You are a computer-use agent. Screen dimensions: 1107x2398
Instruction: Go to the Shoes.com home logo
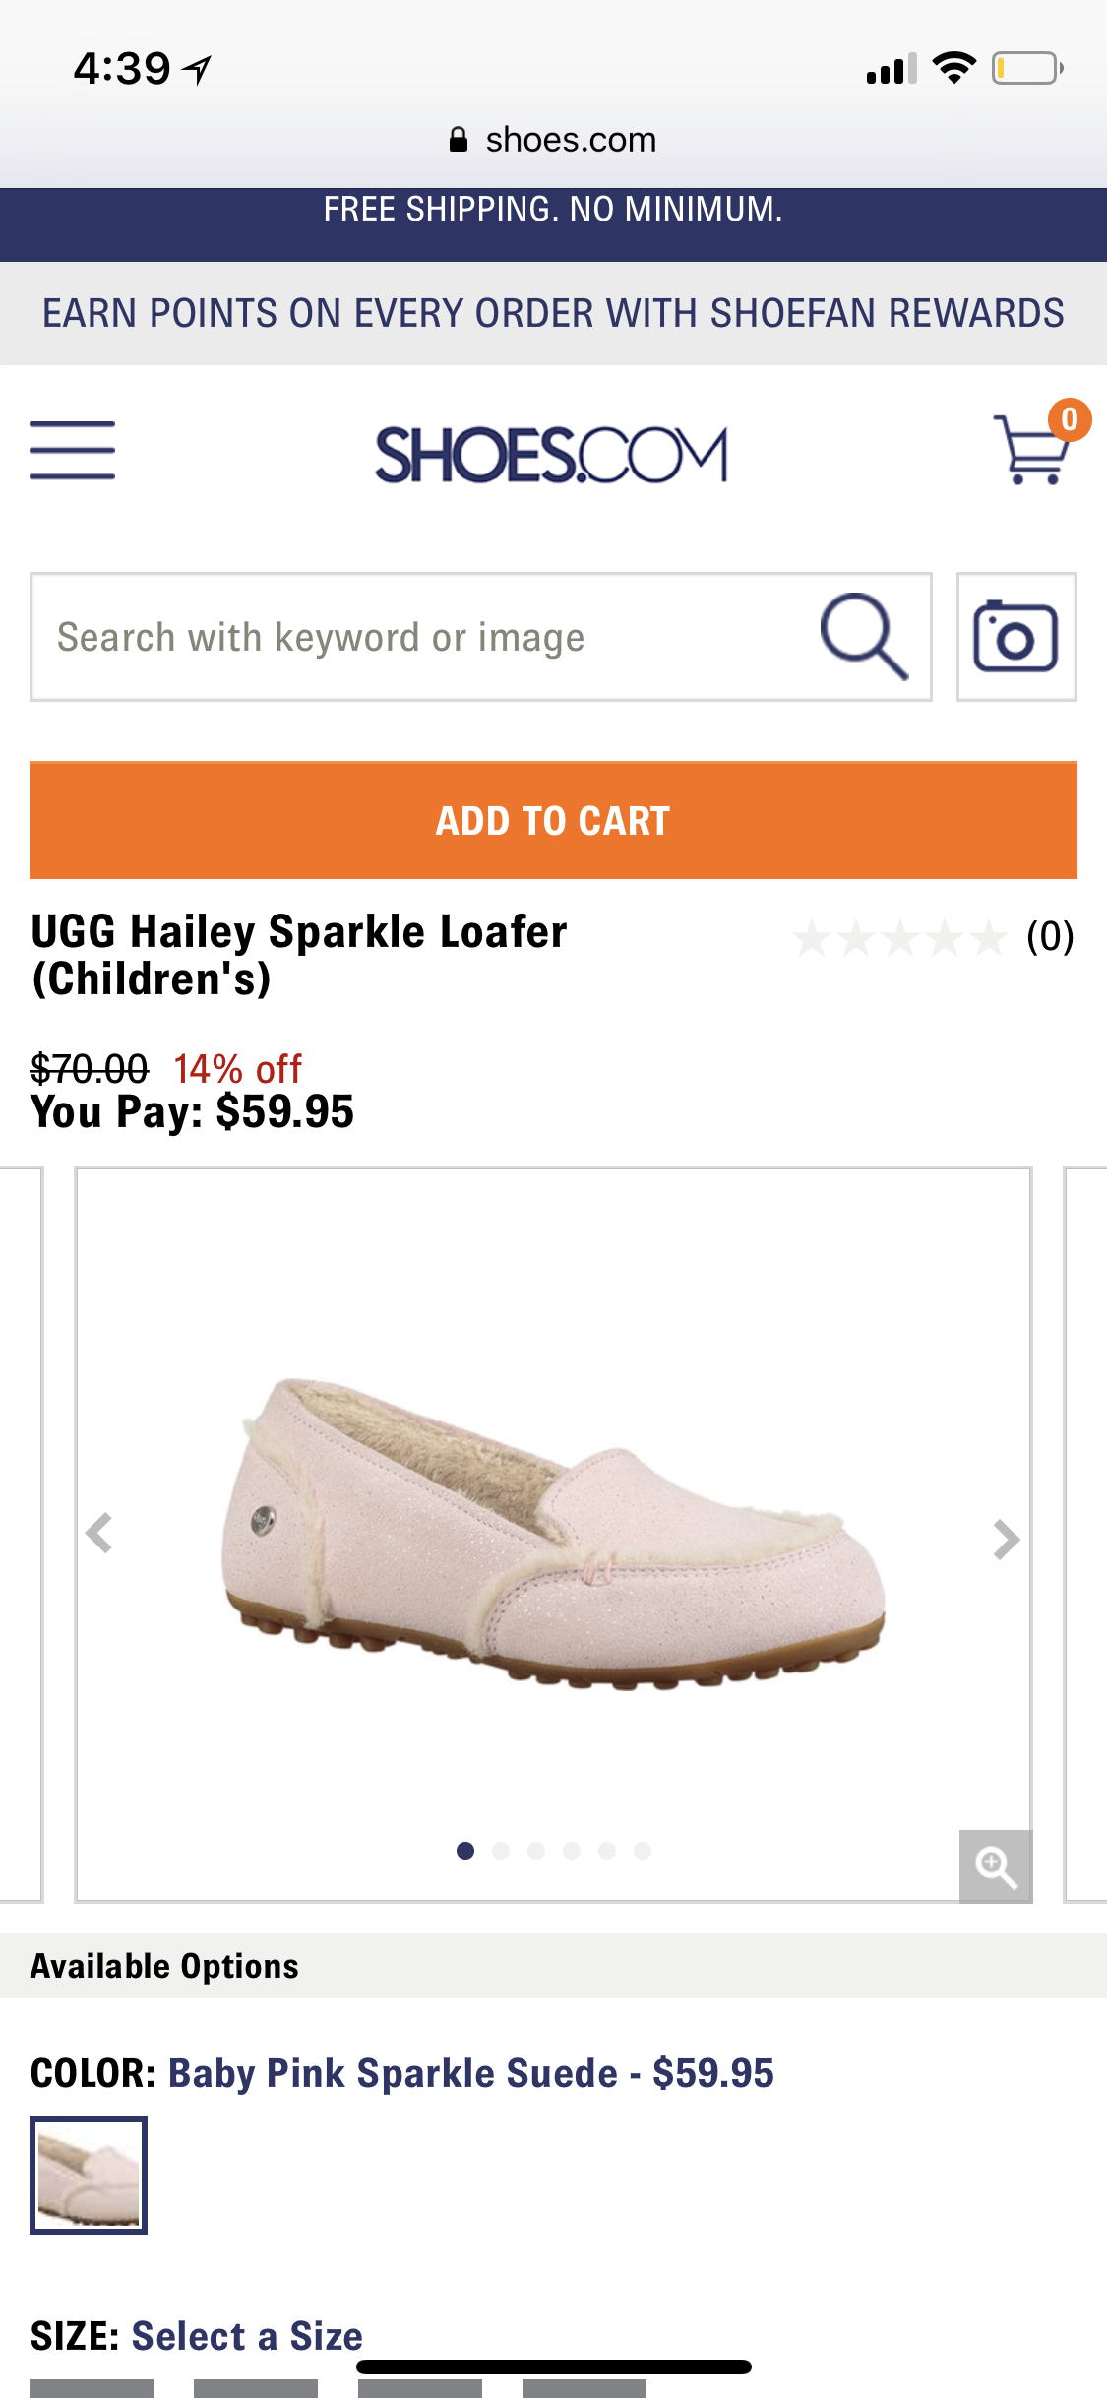551,455
